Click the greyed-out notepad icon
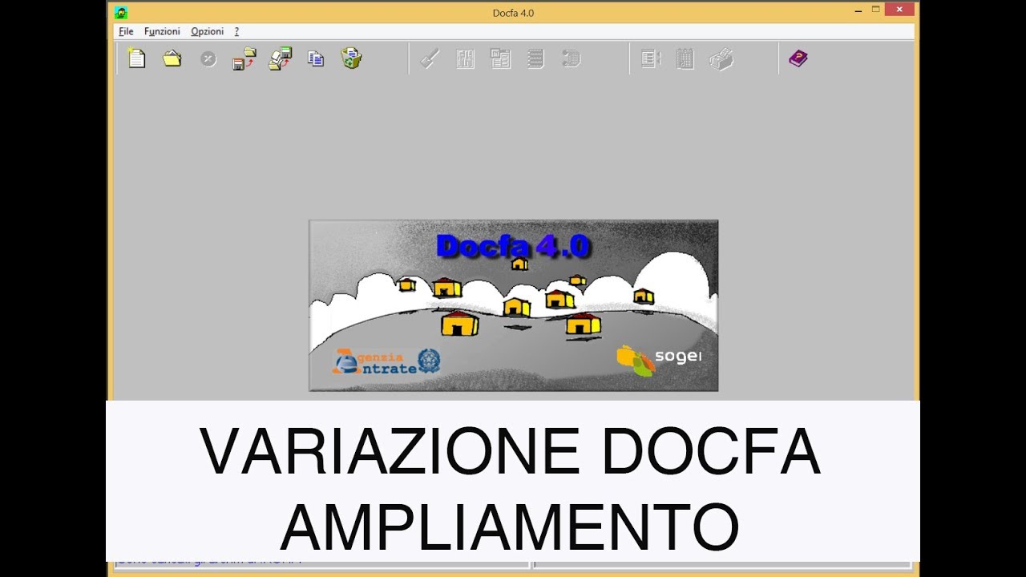The image size is (1026, 577). coord(685,59)
